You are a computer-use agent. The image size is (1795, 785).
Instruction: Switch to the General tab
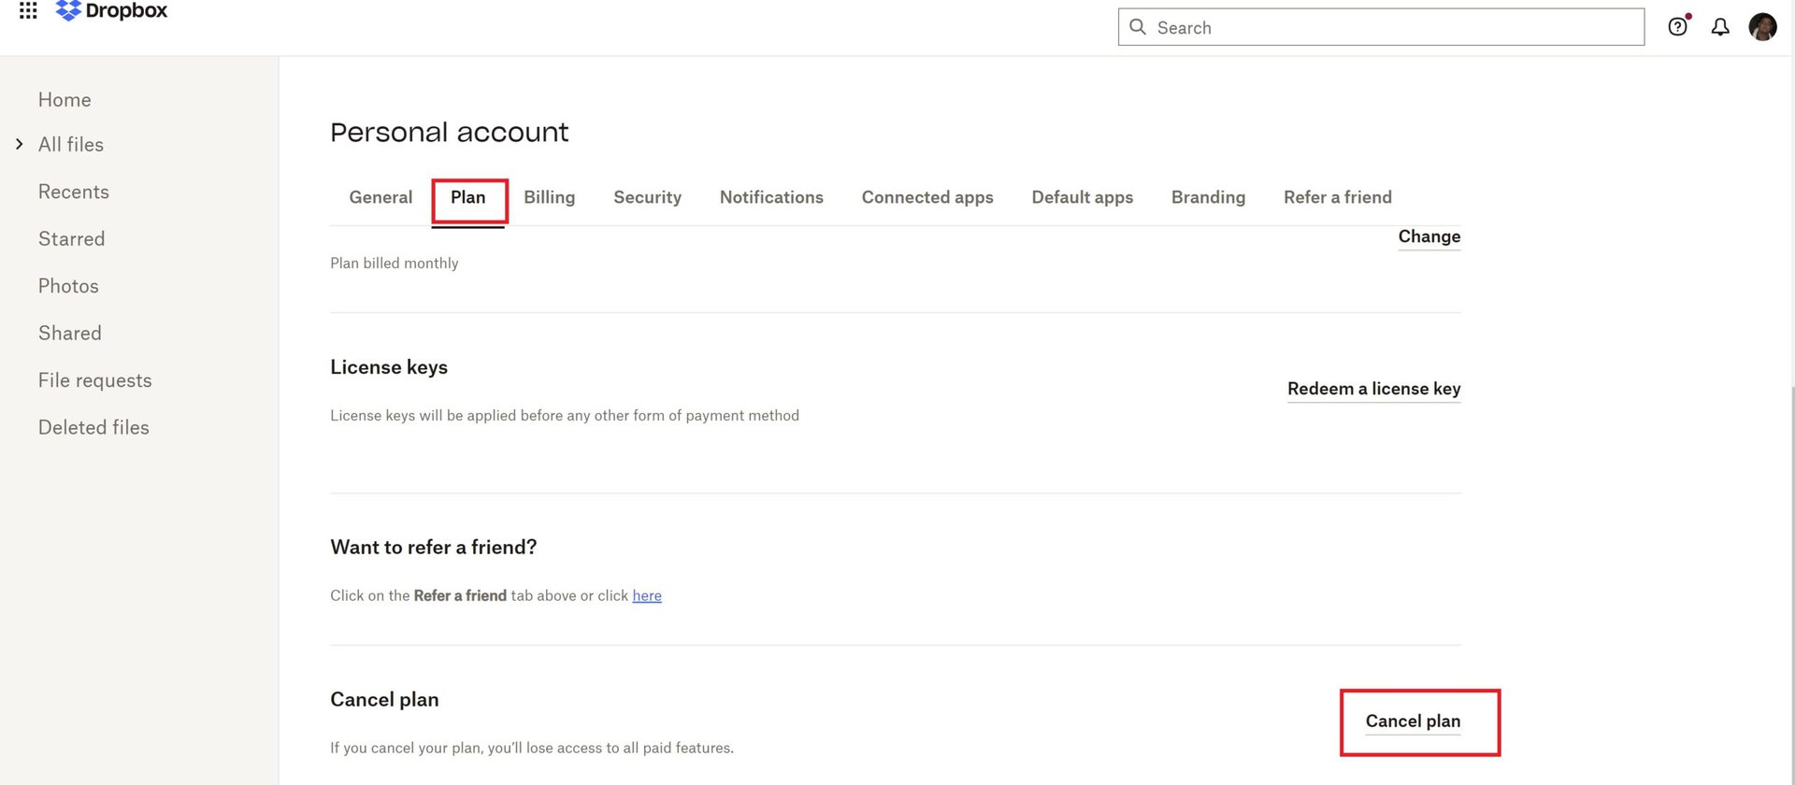381,197
